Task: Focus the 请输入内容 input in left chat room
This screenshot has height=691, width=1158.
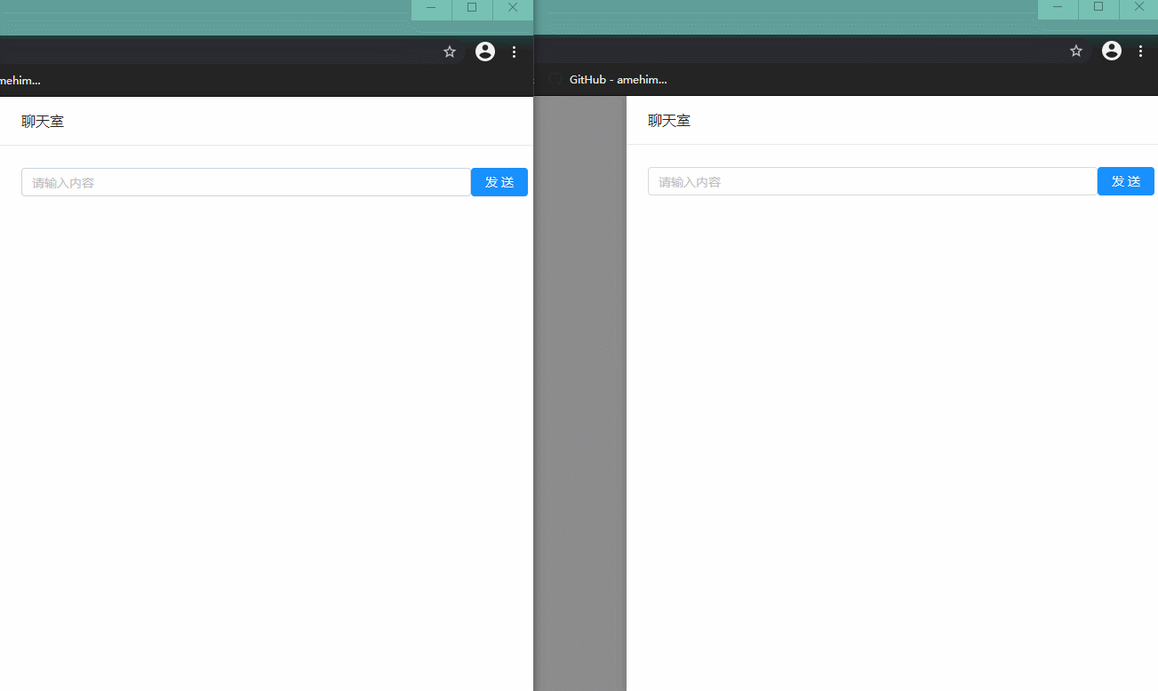Action: click(x=245, y=182)
